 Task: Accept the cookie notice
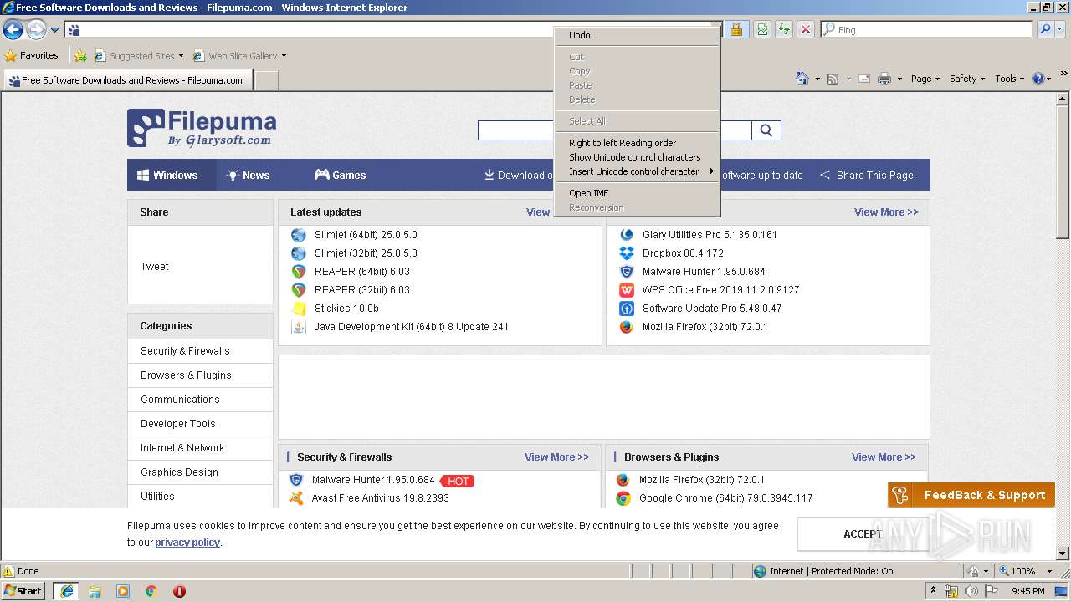pos(862,534)
